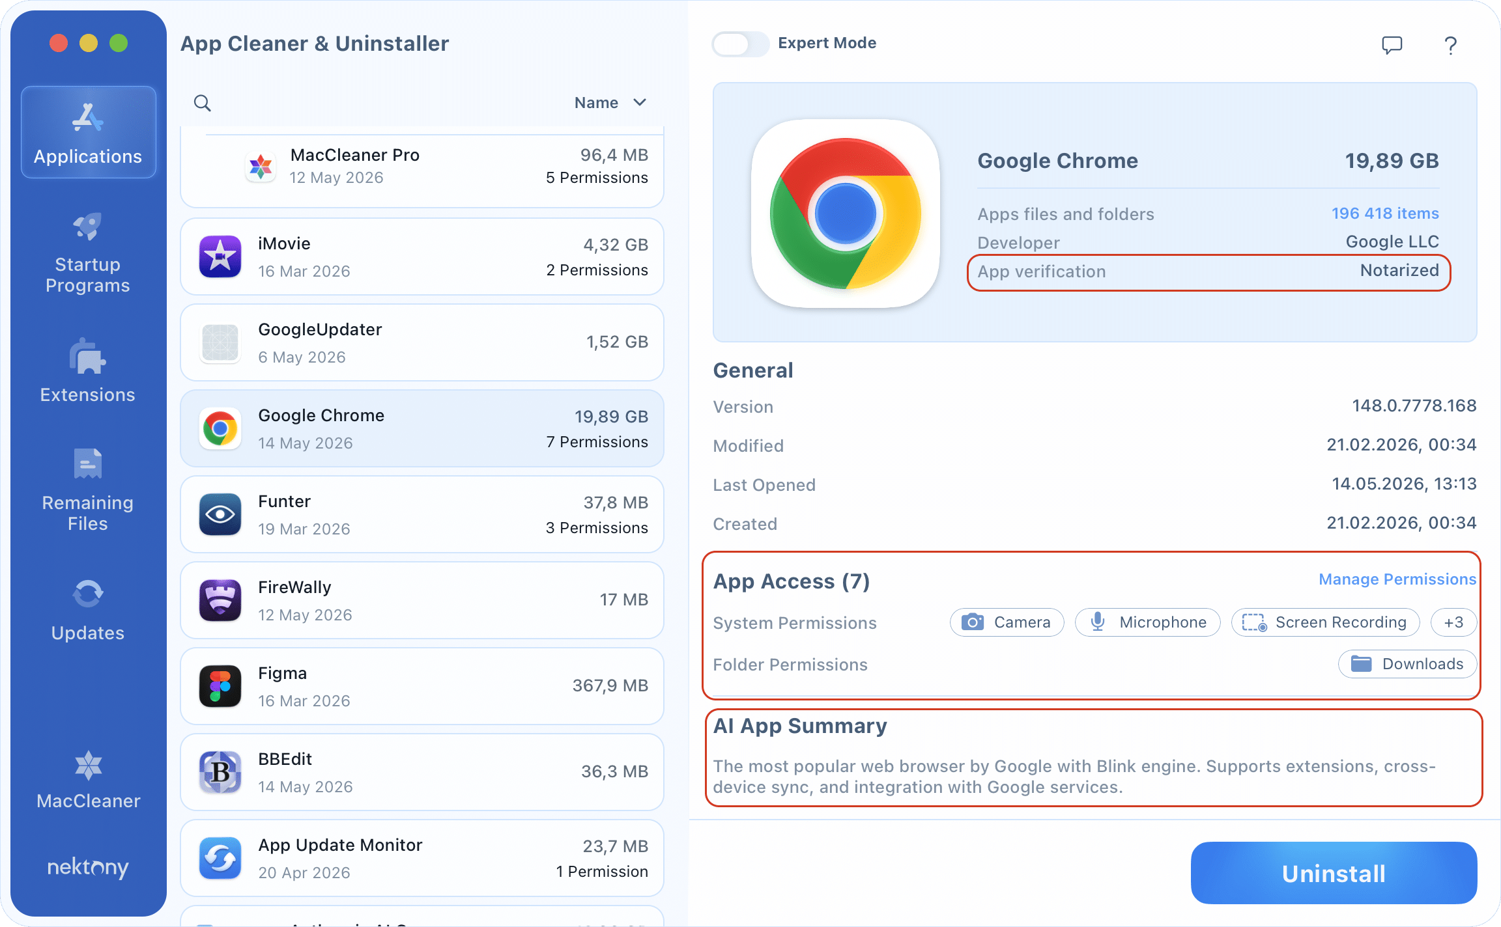Select the Figma app icon
Viewport: 1501px width, 927px height.
coord(220,686)
